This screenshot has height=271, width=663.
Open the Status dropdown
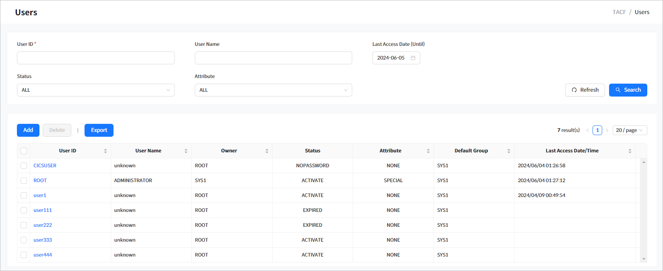[x=95, y=90]
